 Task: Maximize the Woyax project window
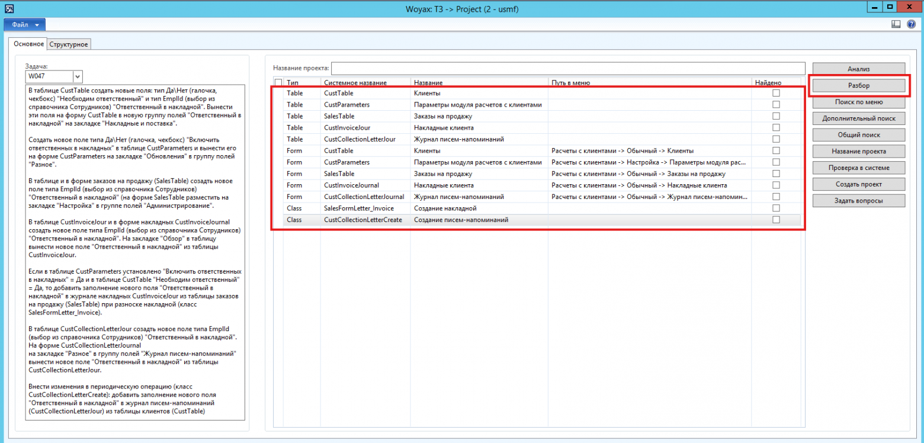pyautogui.click(x=890, y=7)
